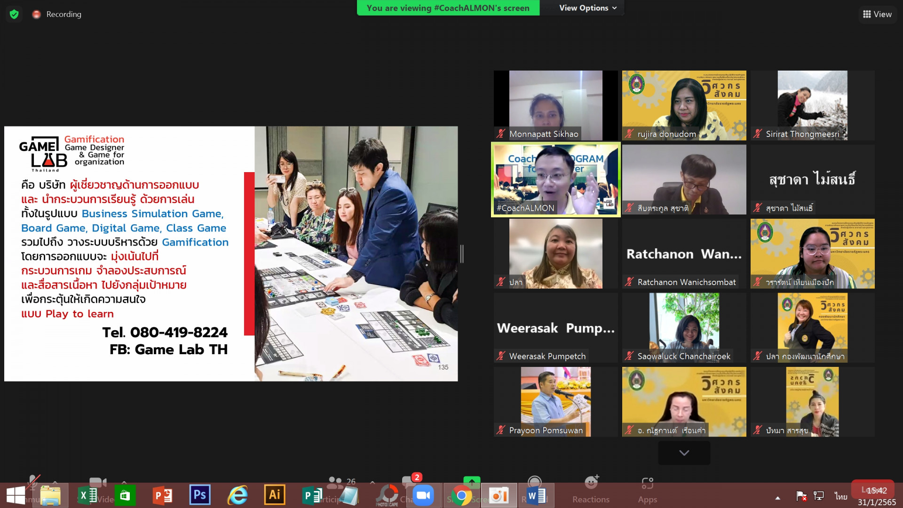Select Prayoon Pomsuwan video tile
Viewport: 903px width, 508px height.
point(555,402)
